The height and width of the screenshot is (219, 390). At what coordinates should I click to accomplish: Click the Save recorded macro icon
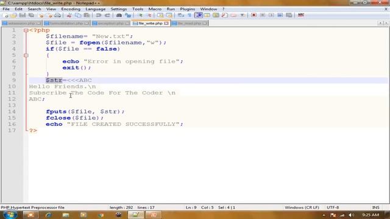click(289, 15)
